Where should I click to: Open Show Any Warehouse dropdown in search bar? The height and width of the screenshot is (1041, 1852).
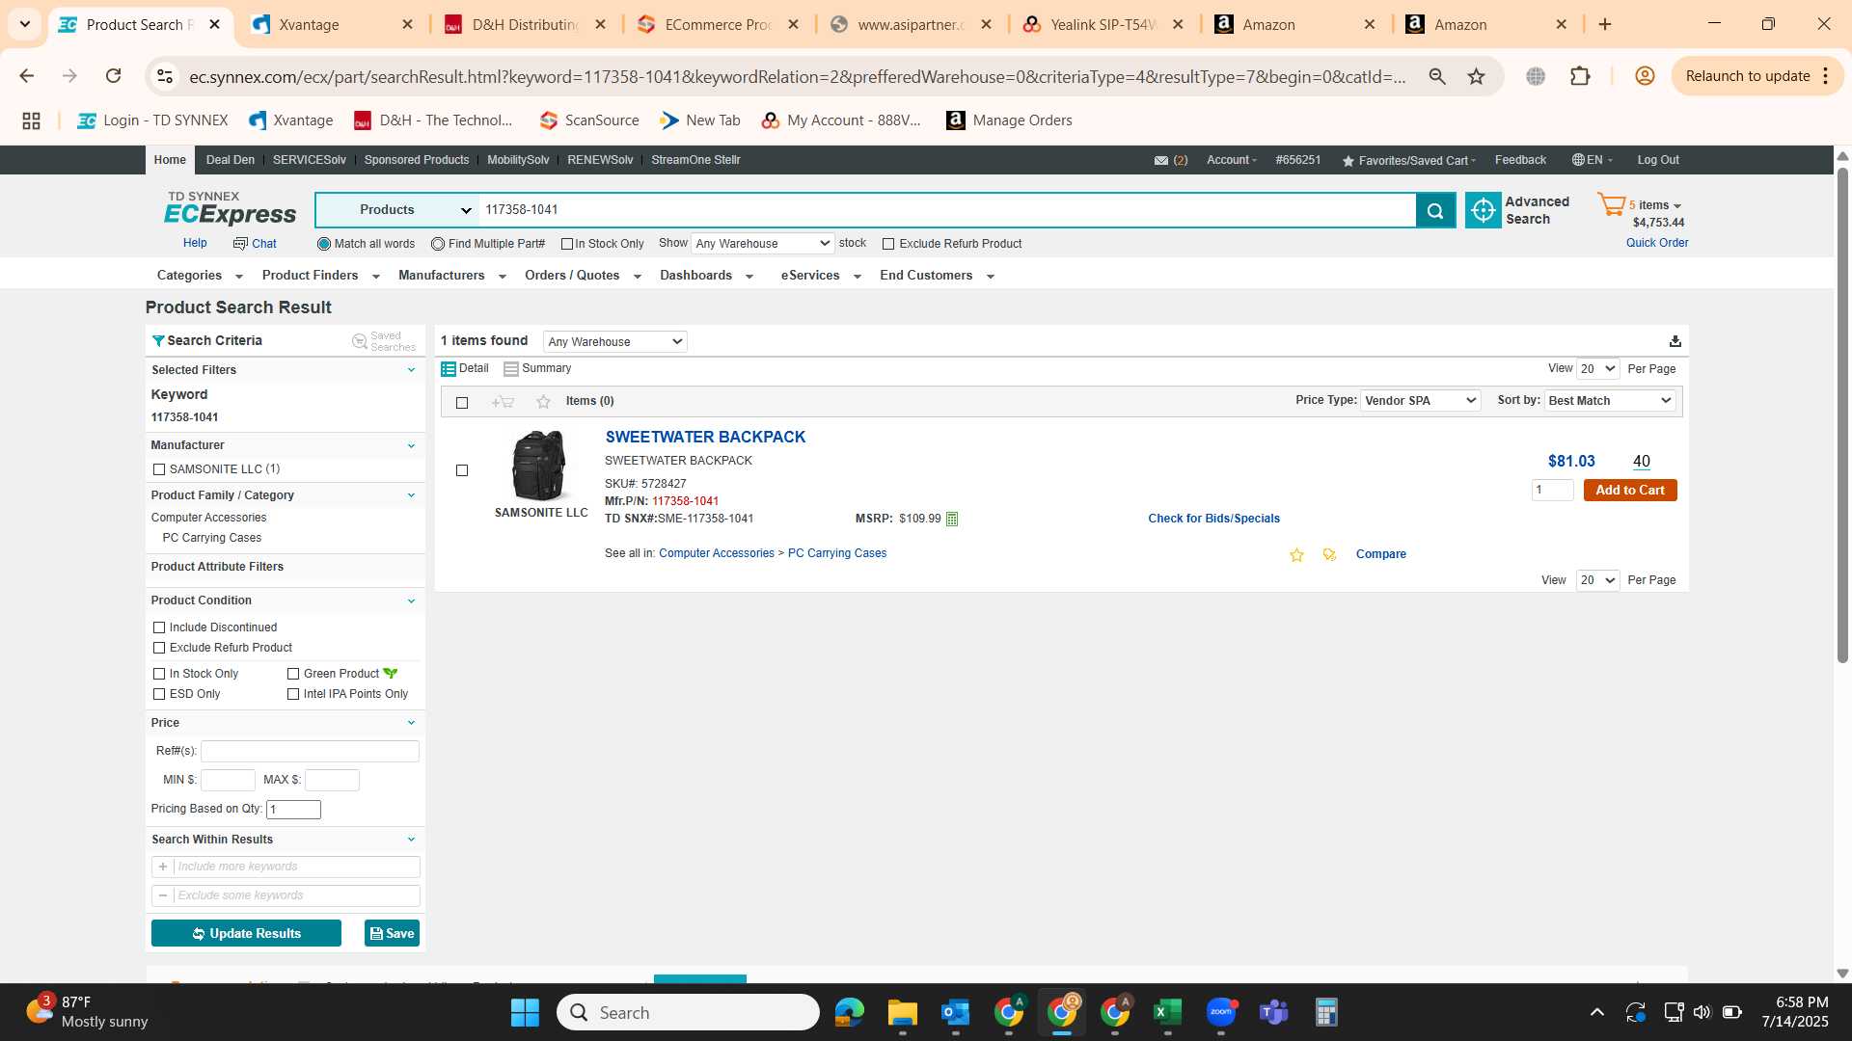tap(762, 244)
